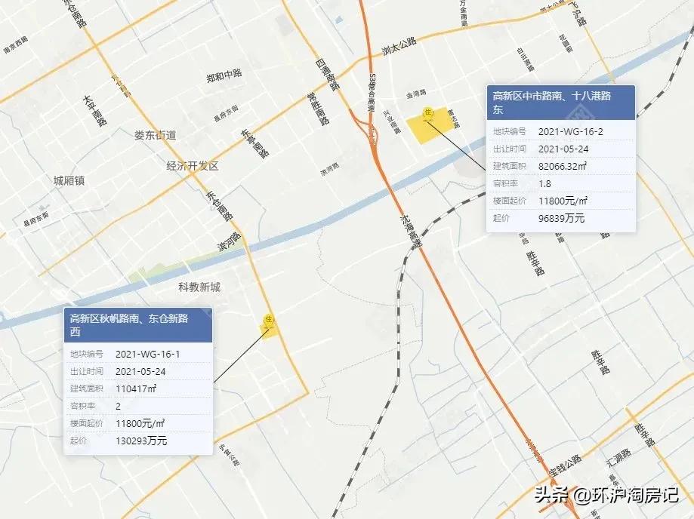The image size is (694, 519).
Task: Click the 住 marker on 东仓新路
Action: pos(267,319)
